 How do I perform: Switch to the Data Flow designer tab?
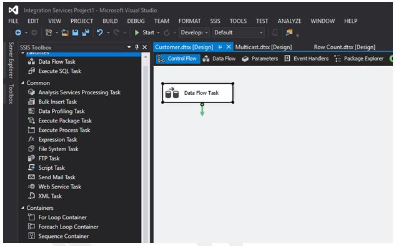click(x=219, y=59)
